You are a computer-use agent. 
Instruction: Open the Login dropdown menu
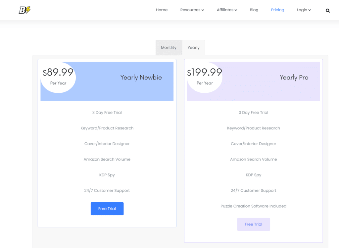coord(304,10)
